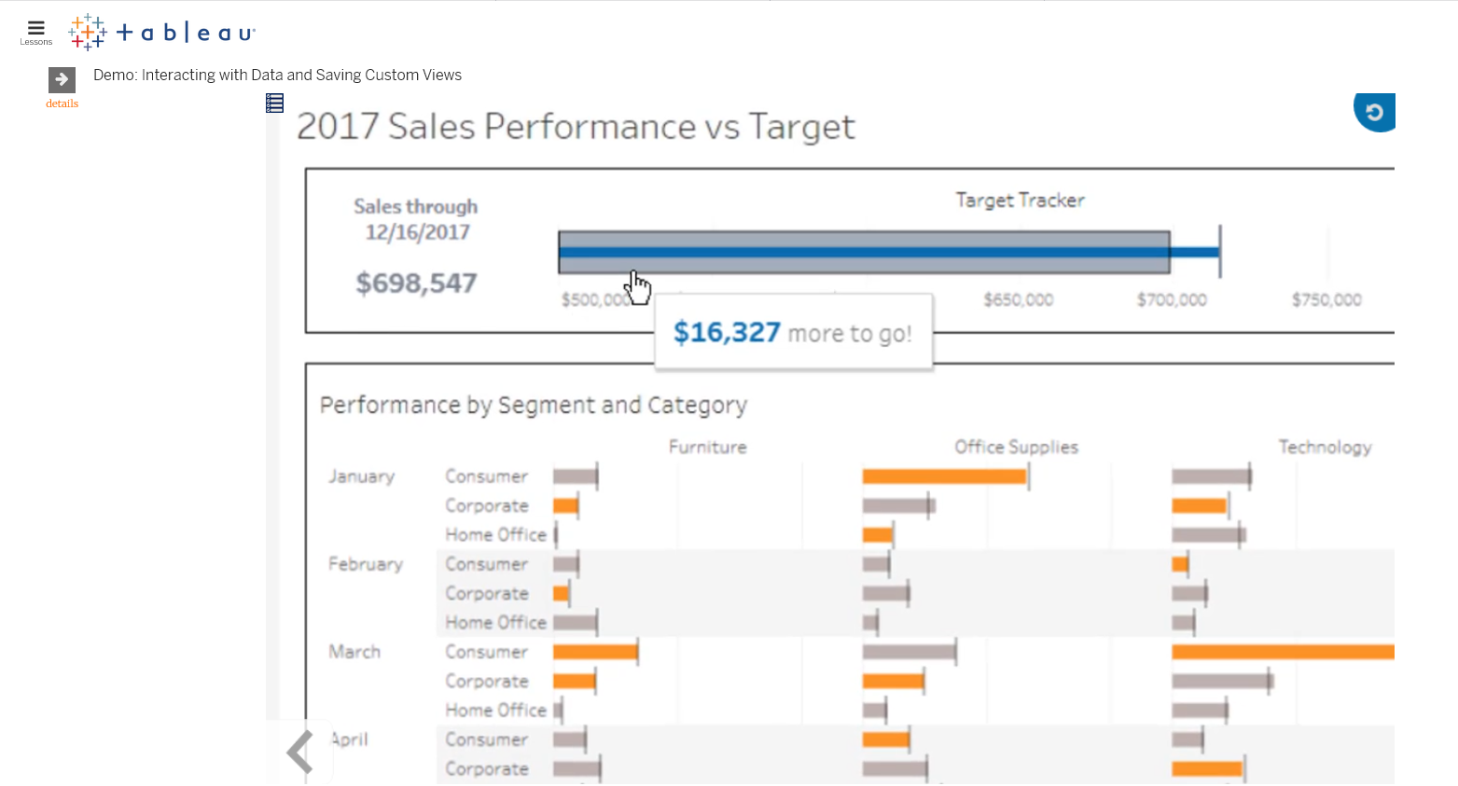
Task: Click January Corporate segment label
Action: coord(487,505)
